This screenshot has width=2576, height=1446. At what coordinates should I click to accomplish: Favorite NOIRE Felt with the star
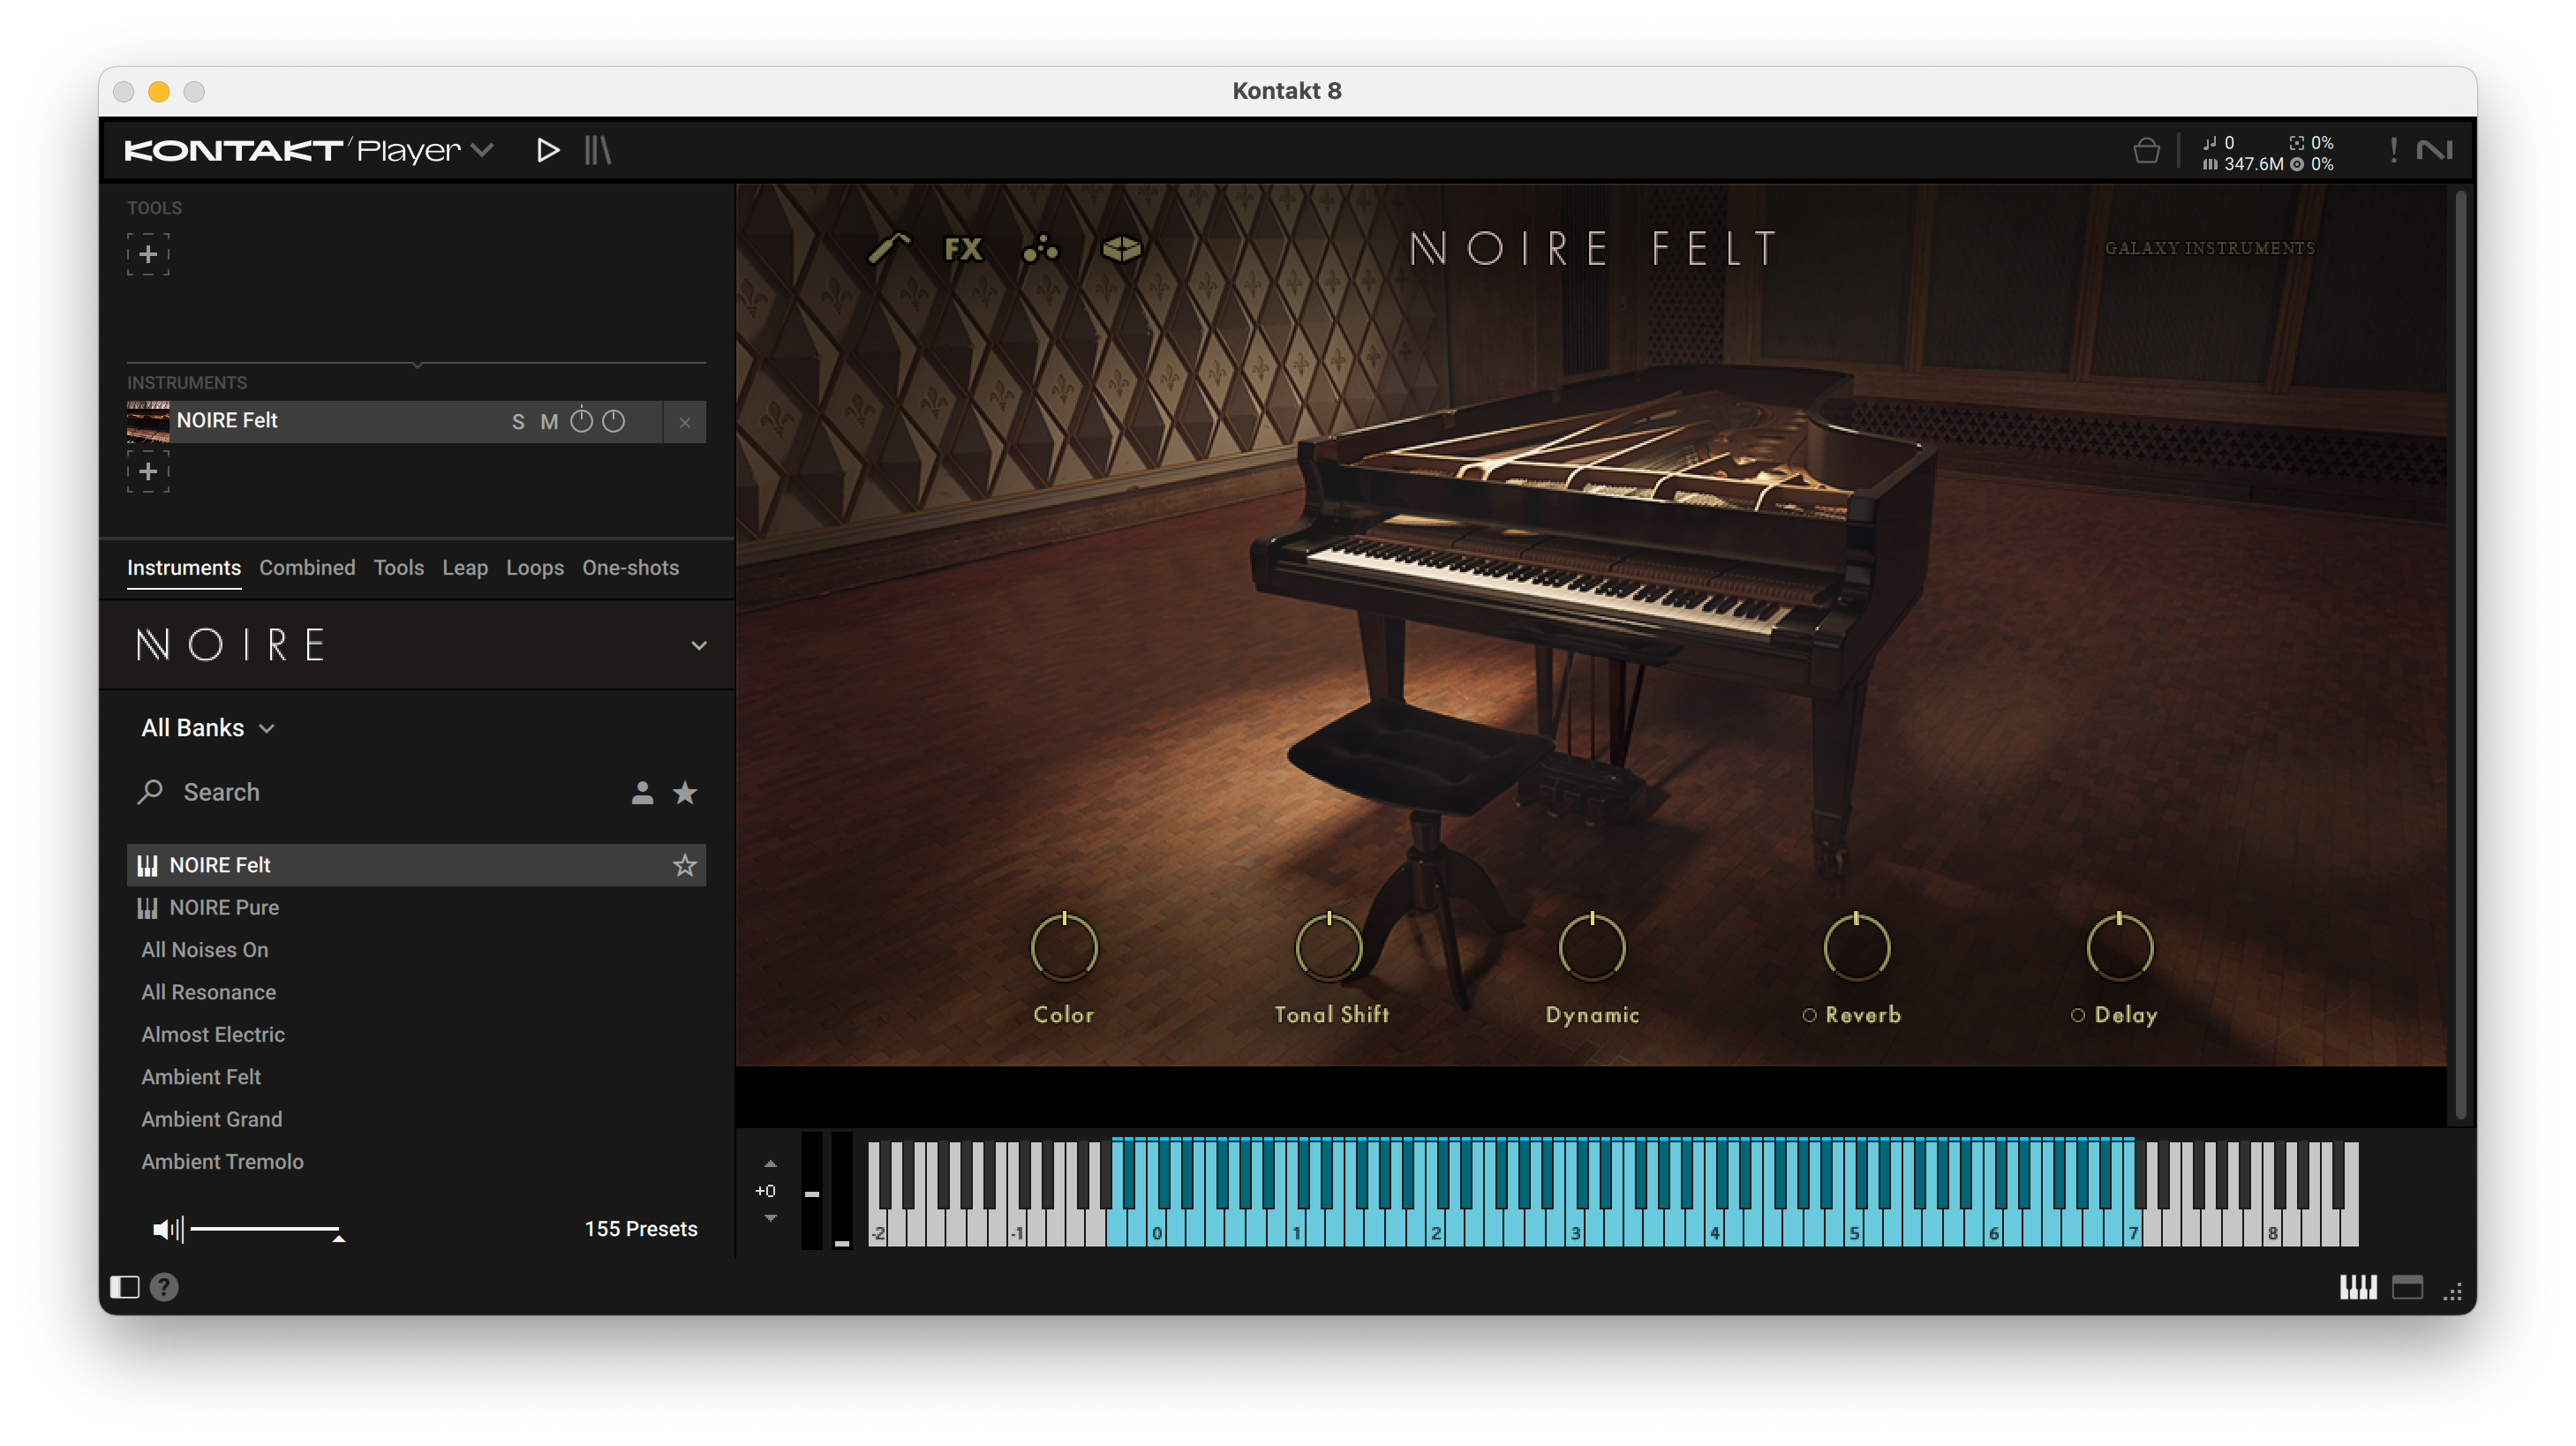pyautogui.click(x=685, y=865)
